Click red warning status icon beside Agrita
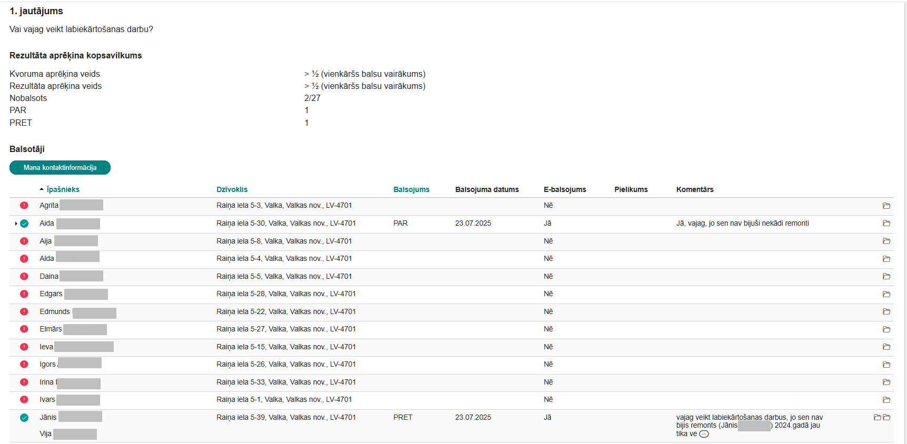The image size is (907, 444). [24, 205]
